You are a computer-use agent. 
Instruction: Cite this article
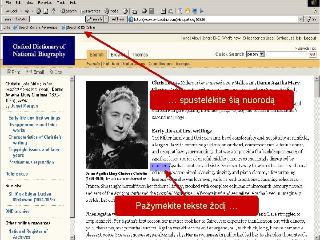pos(56,72)
